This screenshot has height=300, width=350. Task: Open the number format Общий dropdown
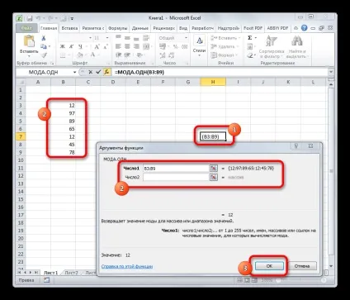click(186, 38)
